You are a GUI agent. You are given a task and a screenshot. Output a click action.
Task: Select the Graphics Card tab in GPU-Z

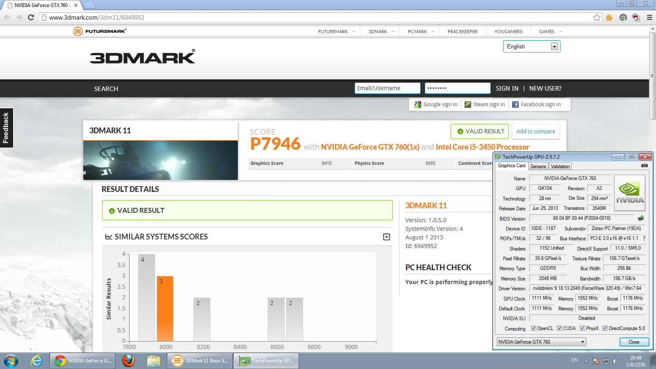(511, 166)
